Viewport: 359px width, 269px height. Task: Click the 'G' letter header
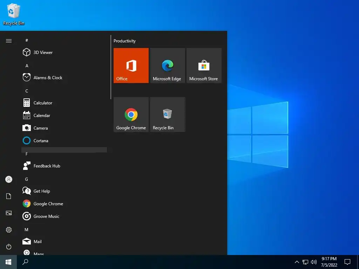coord(27,179)
